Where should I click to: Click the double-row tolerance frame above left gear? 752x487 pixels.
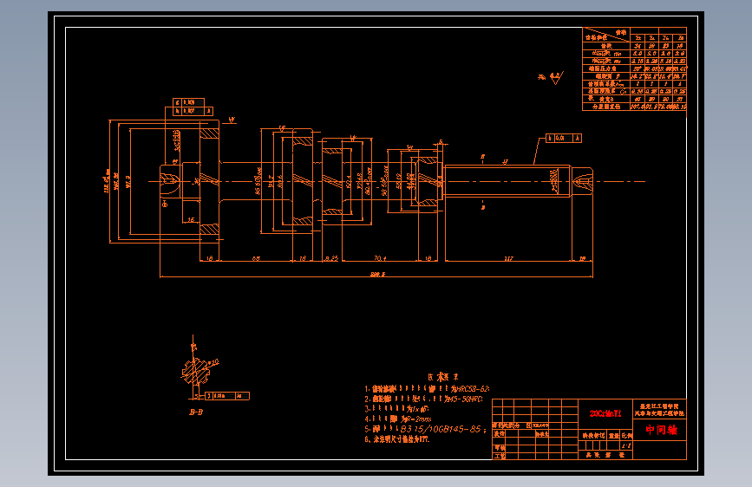[x=193, y=107]
